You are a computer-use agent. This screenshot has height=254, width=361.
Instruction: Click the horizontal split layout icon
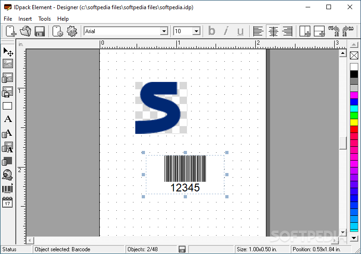tap(319, 31)
